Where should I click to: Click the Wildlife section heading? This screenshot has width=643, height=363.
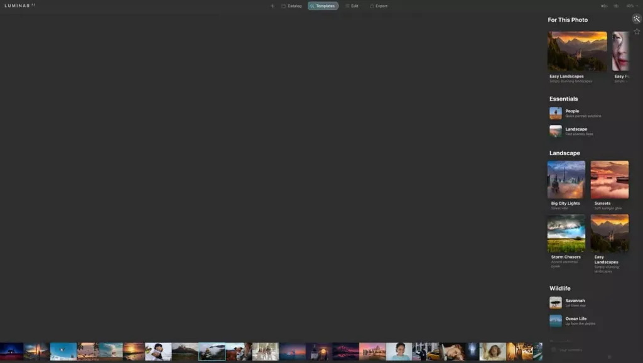point(559,288)
